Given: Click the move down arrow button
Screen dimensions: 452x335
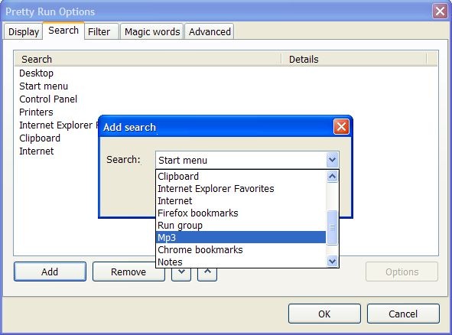Looking at the screenshot, I should pyautogui.click(x=181, y=274).
